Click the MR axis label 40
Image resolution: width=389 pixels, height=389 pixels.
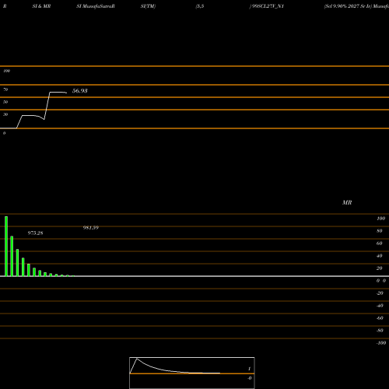coord(380,256)
